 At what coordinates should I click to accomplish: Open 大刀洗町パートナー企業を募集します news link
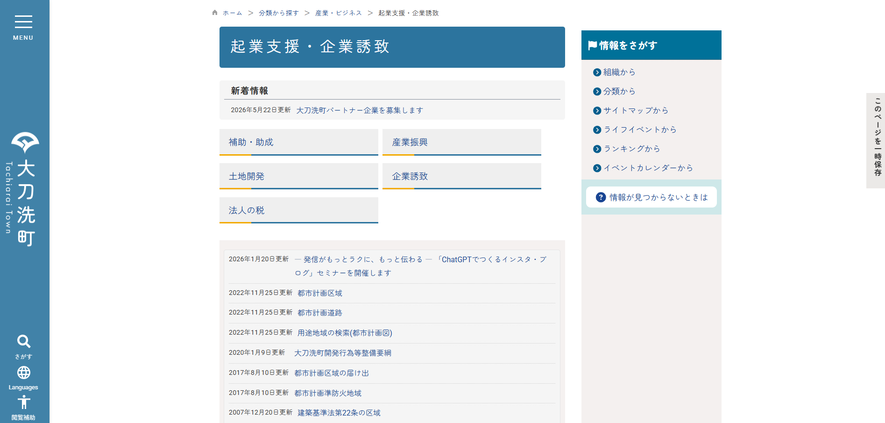point(360,110)
